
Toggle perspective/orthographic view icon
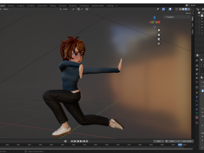tap(159, 44)
